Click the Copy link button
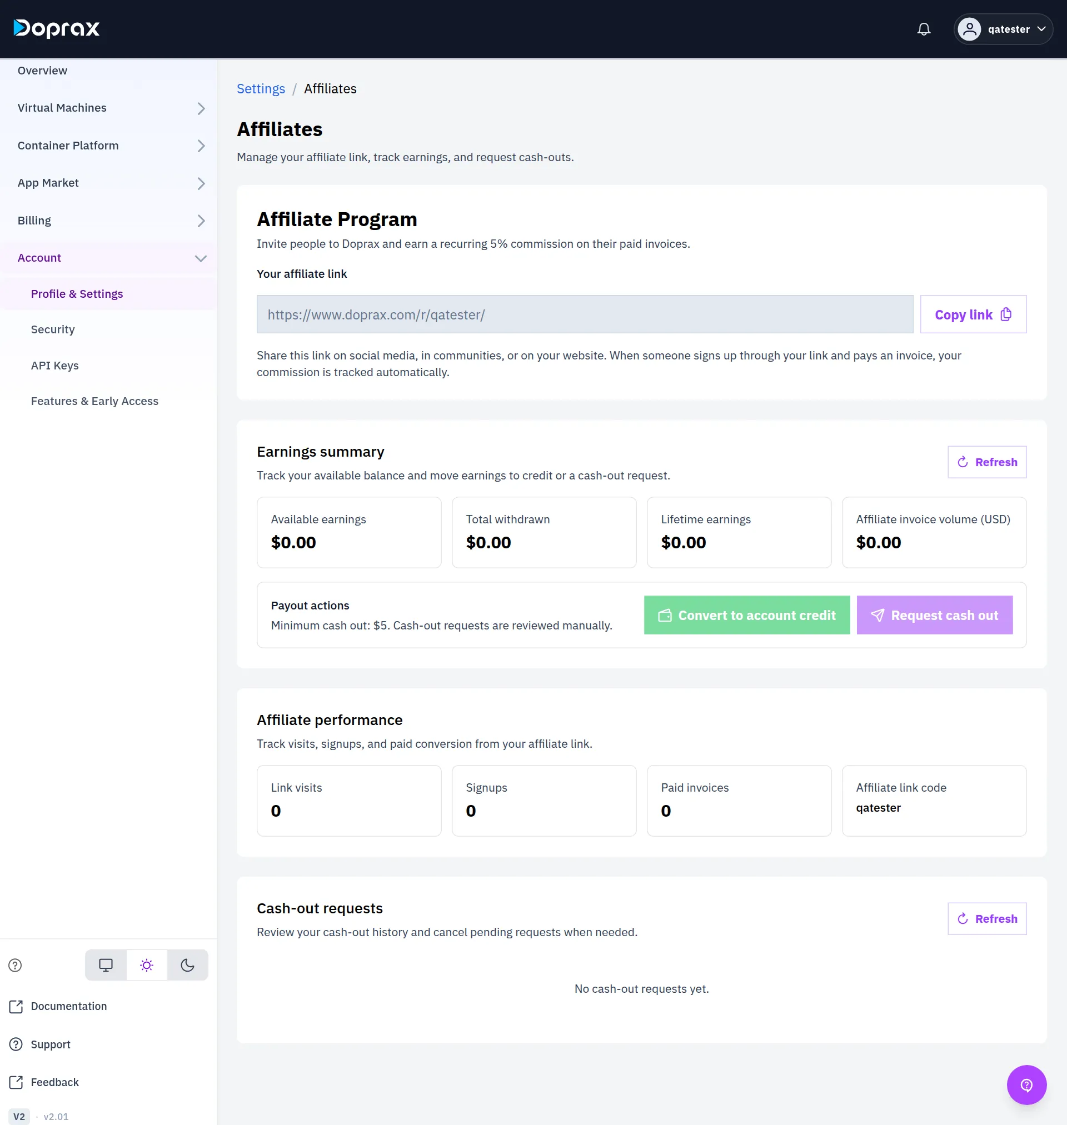 pyautogui.click(x=973, y=314)
